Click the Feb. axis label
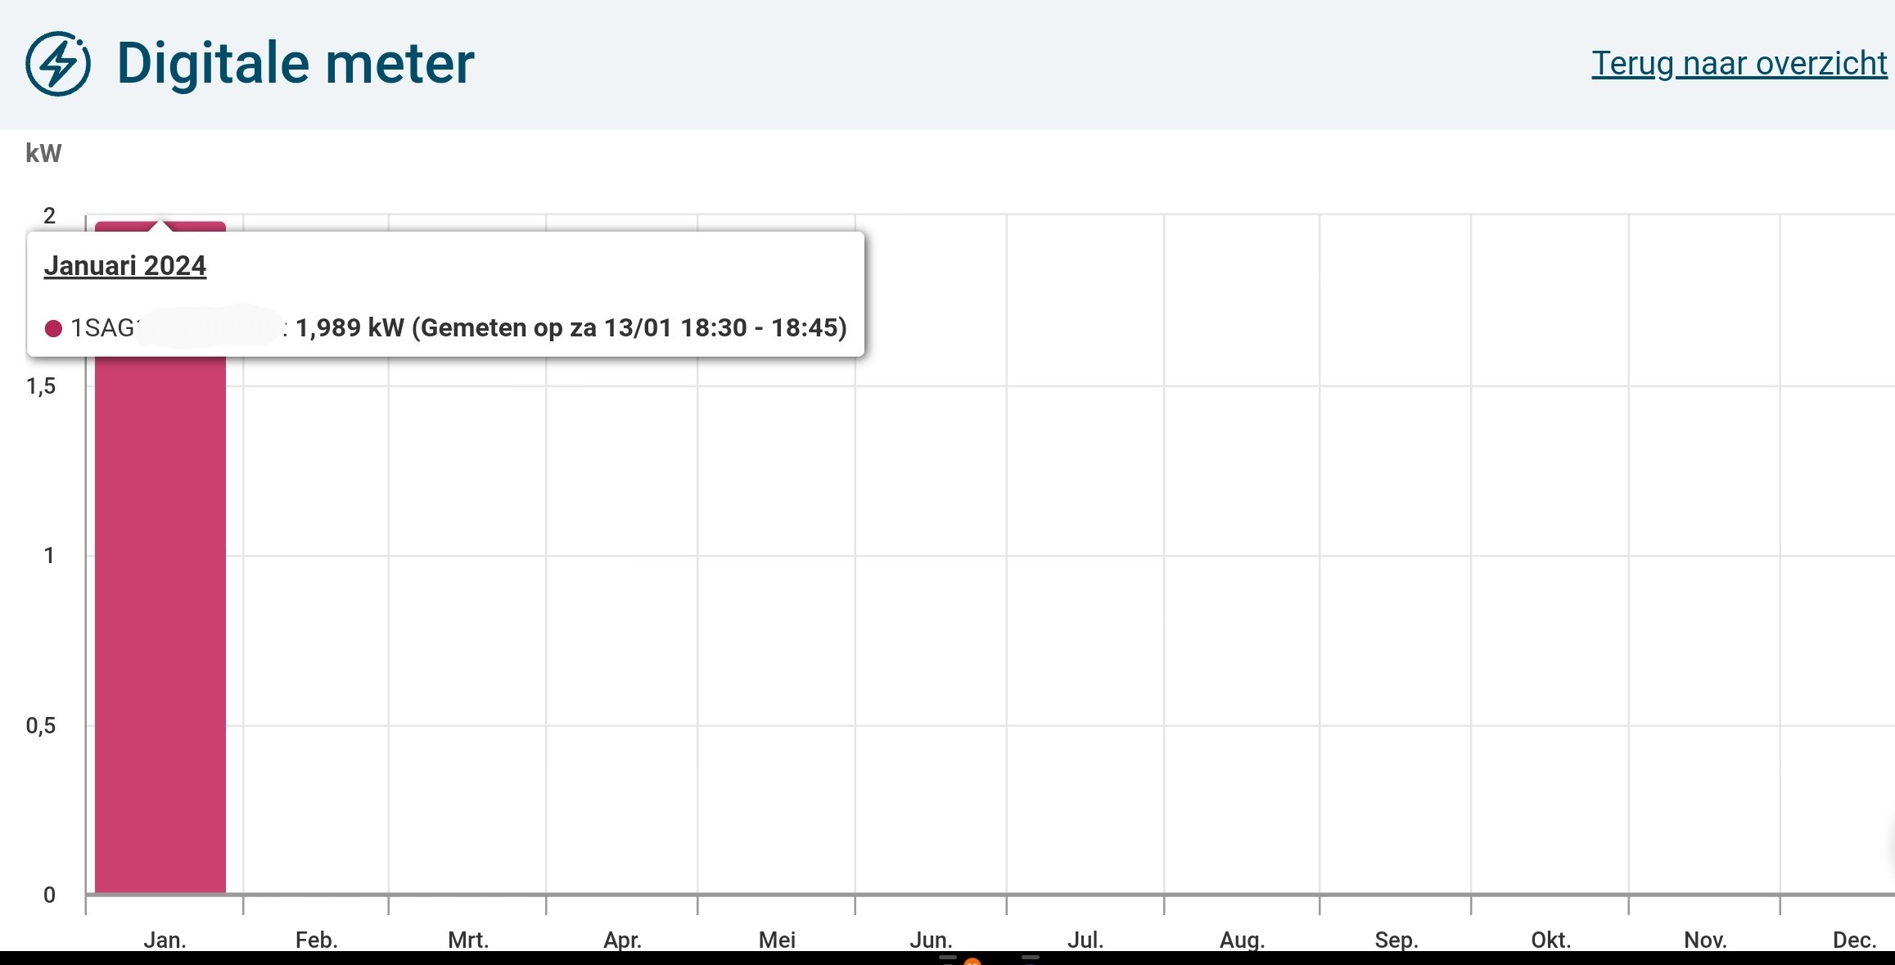1895x965 pixels. (316, 940)
